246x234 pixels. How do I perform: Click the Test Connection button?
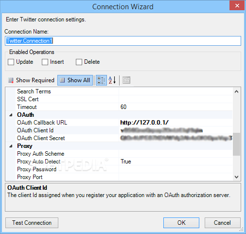(32, 223)
